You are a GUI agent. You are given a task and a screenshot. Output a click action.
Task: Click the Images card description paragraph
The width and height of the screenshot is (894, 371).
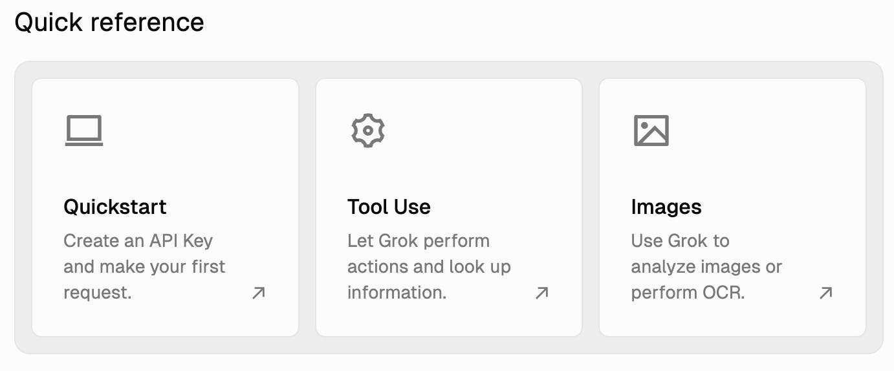[x=706, y=267]
